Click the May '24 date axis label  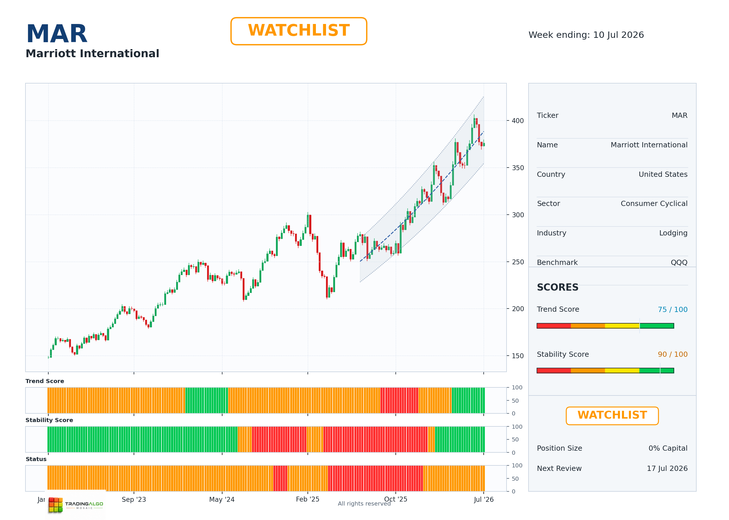[x=222, y=499]
